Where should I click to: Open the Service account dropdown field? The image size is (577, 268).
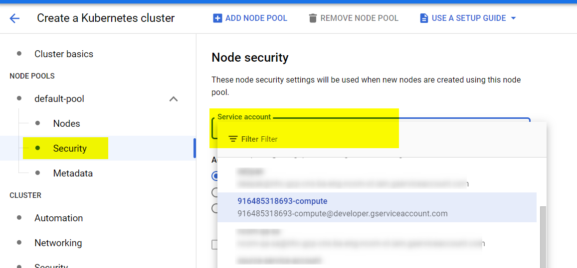coord(371,128)
